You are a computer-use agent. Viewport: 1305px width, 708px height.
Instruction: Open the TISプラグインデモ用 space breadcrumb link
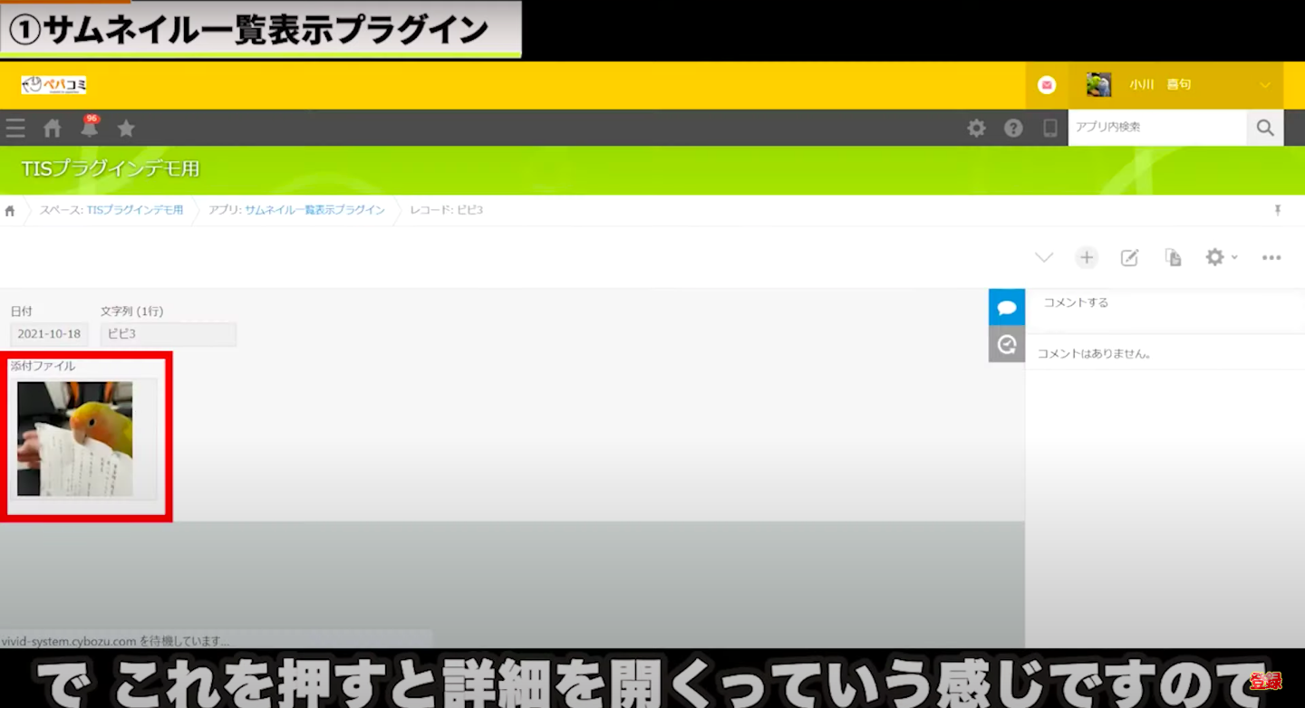pyautogui.click(x=134, y=210)
